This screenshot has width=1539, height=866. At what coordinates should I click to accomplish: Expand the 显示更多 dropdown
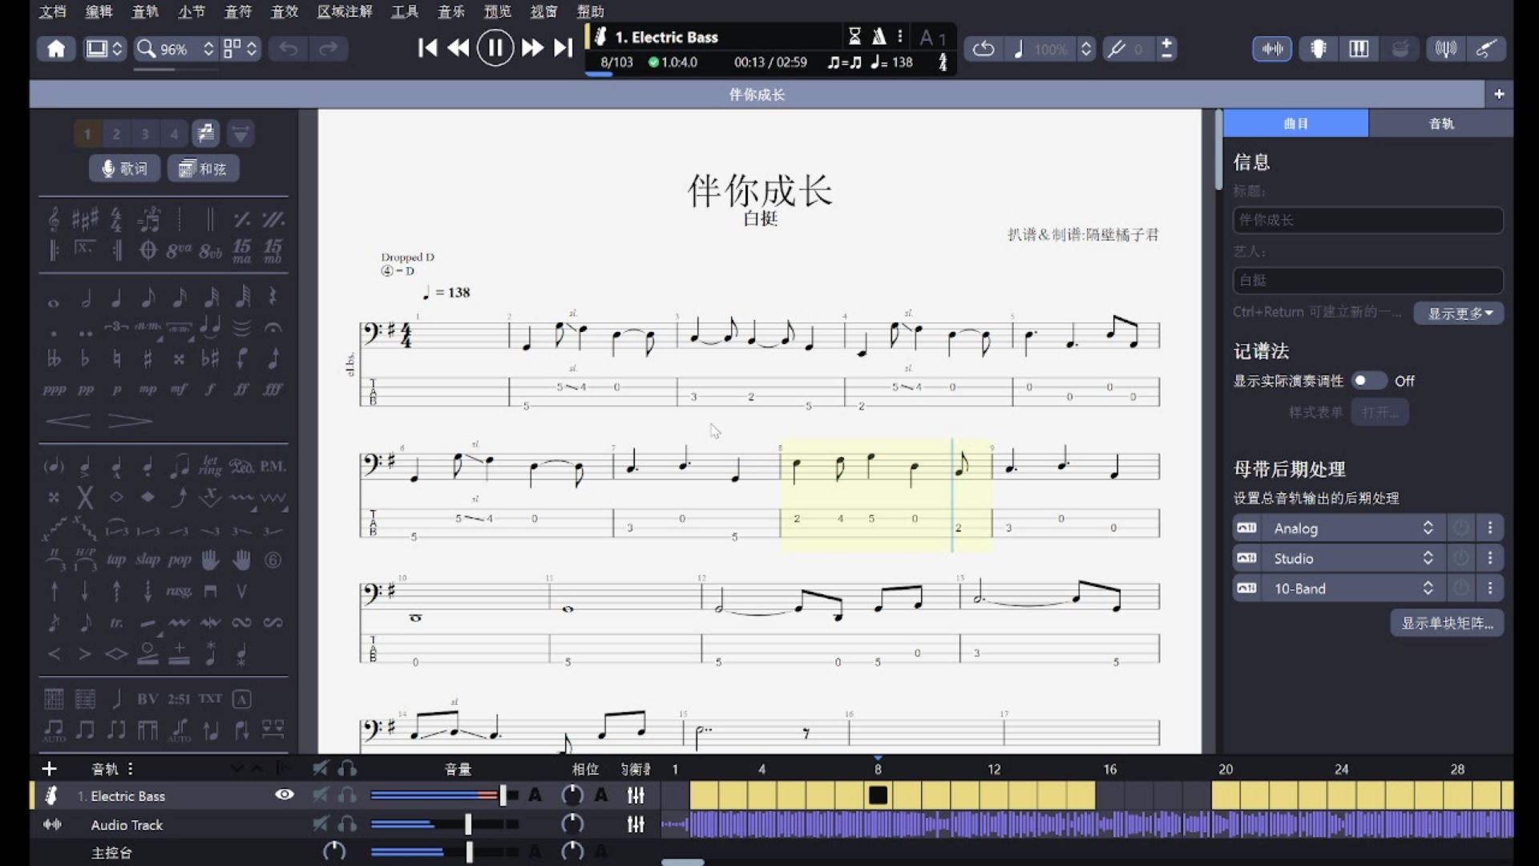coord(1459,314)
